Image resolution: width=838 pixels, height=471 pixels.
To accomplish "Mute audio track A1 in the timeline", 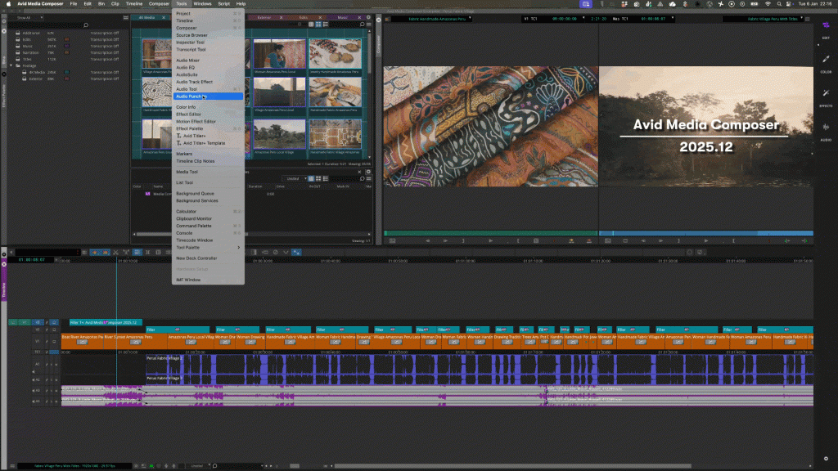I will (x=56, y=364).
